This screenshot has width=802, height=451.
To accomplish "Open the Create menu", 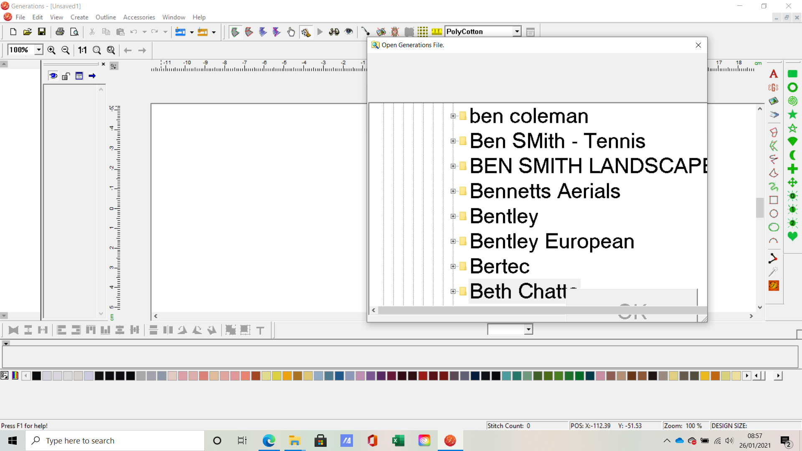I will pos(79,17).
